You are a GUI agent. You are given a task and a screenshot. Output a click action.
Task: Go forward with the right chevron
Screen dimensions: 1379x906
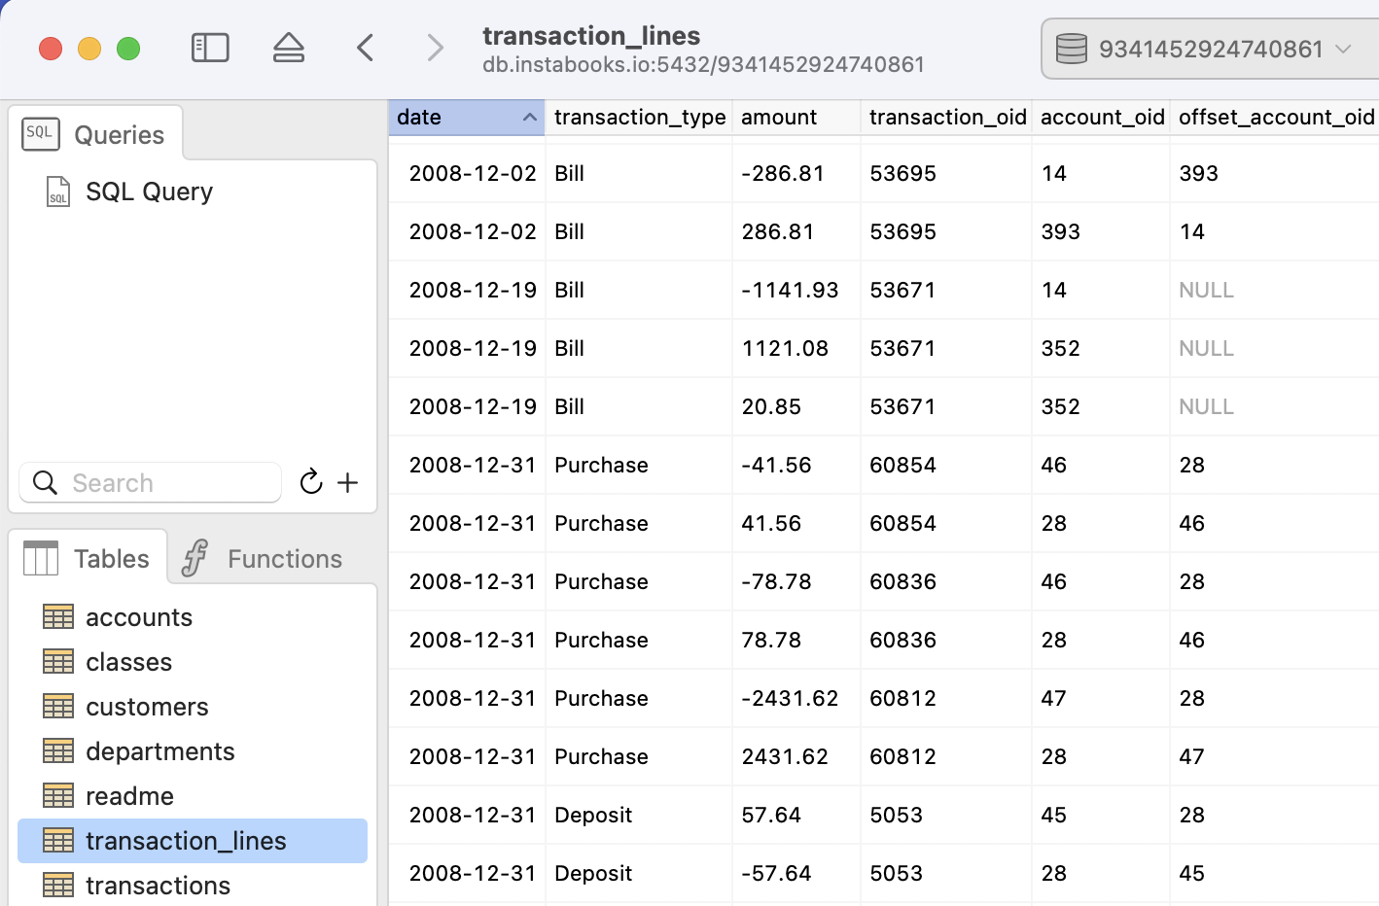[435, 48]
